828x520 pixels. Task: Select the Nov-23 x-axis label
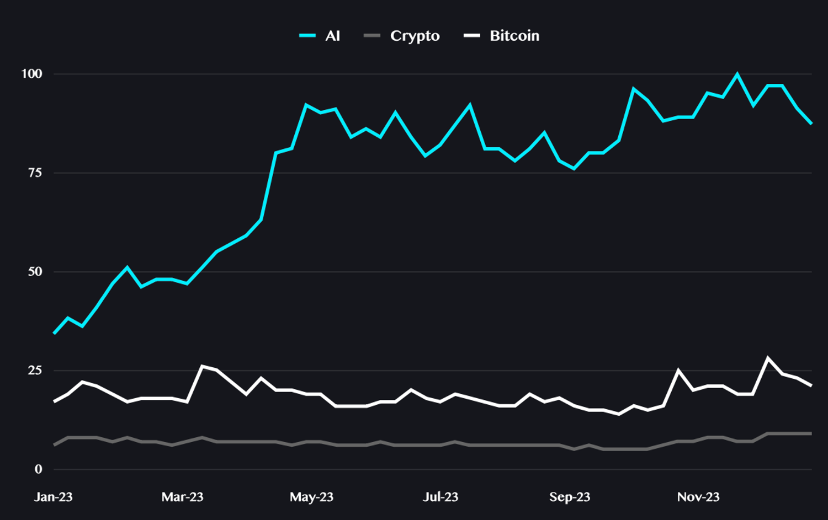698,497
